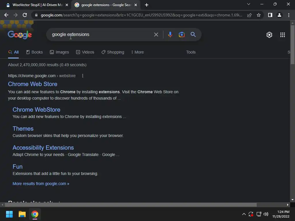This screenshot has height=221, width=295.
Task: Click More results from google.com
Action: (x=41, y=184)
